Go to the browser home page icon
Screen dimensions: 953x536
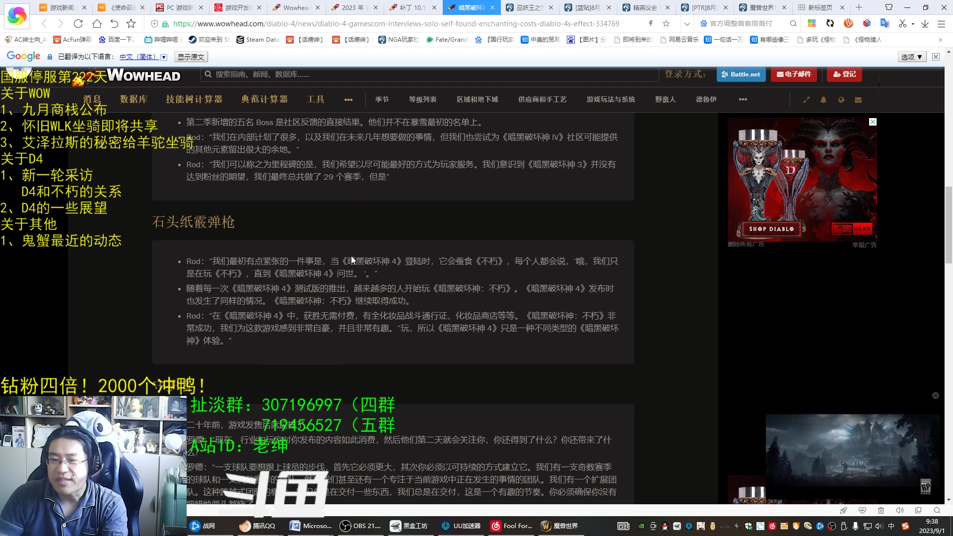coord(97,23)
